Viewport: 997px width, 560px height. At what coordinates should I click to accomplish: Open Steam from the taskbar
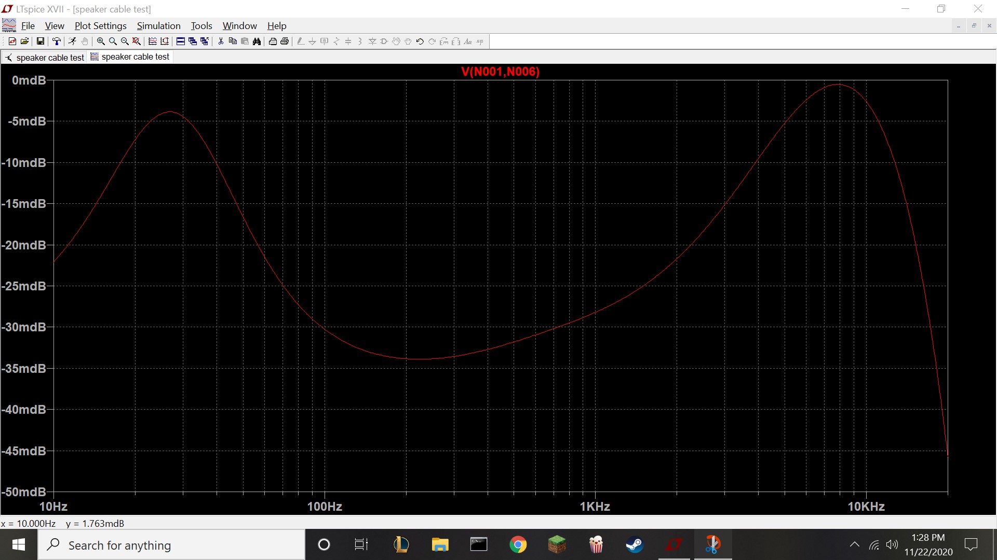click(635, 545)
